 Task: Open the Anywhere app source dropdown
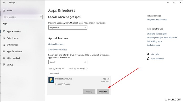[x=68, y=27]
